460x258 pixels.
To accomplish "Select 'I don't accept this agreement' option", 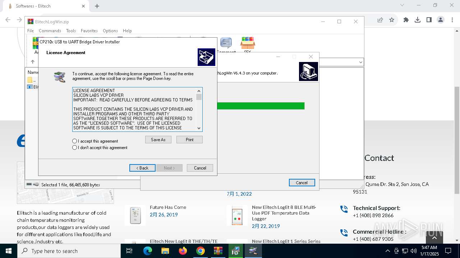I will coord(100,148).
